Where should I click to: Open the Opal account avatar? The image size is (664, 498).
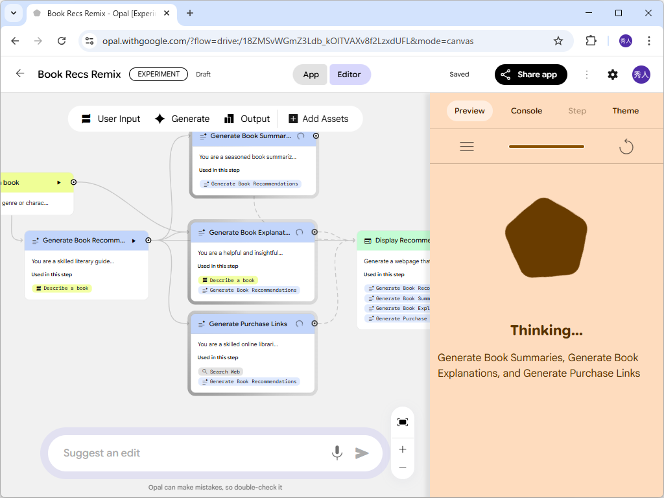click(641, 75)
